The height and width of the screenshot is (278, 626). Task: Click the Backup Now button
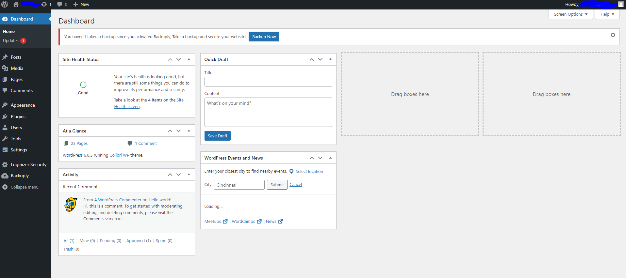click(x=264, y=37)
